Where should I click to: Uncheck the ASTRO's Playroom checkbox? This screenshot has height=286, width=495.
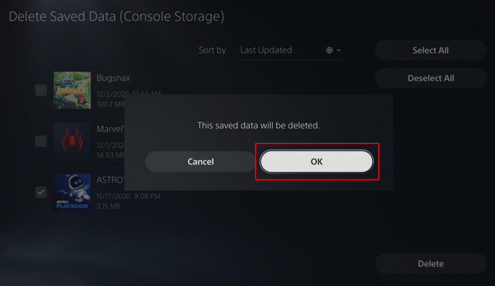coord(41,192)
